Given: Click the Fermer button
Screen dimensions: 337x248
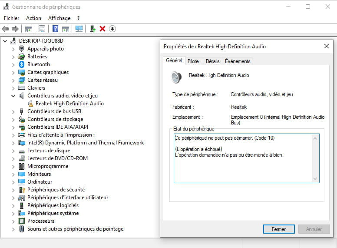Looking at the screenshot, I should pos(279,229).
